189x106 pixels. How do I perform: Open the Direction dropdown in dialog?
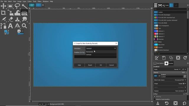(101, 48)
